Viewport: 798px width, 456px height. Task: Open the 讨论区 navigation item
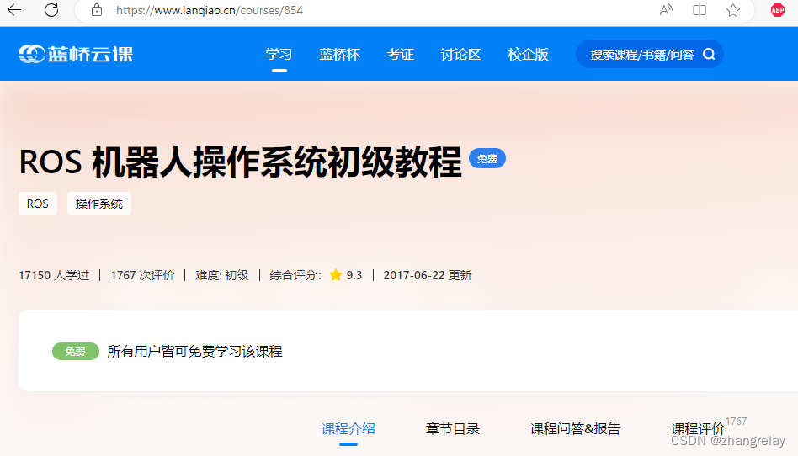(x=460, y=54)
